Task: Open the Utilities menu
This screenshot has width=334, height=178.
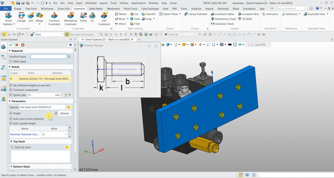Action: (124, 3)
